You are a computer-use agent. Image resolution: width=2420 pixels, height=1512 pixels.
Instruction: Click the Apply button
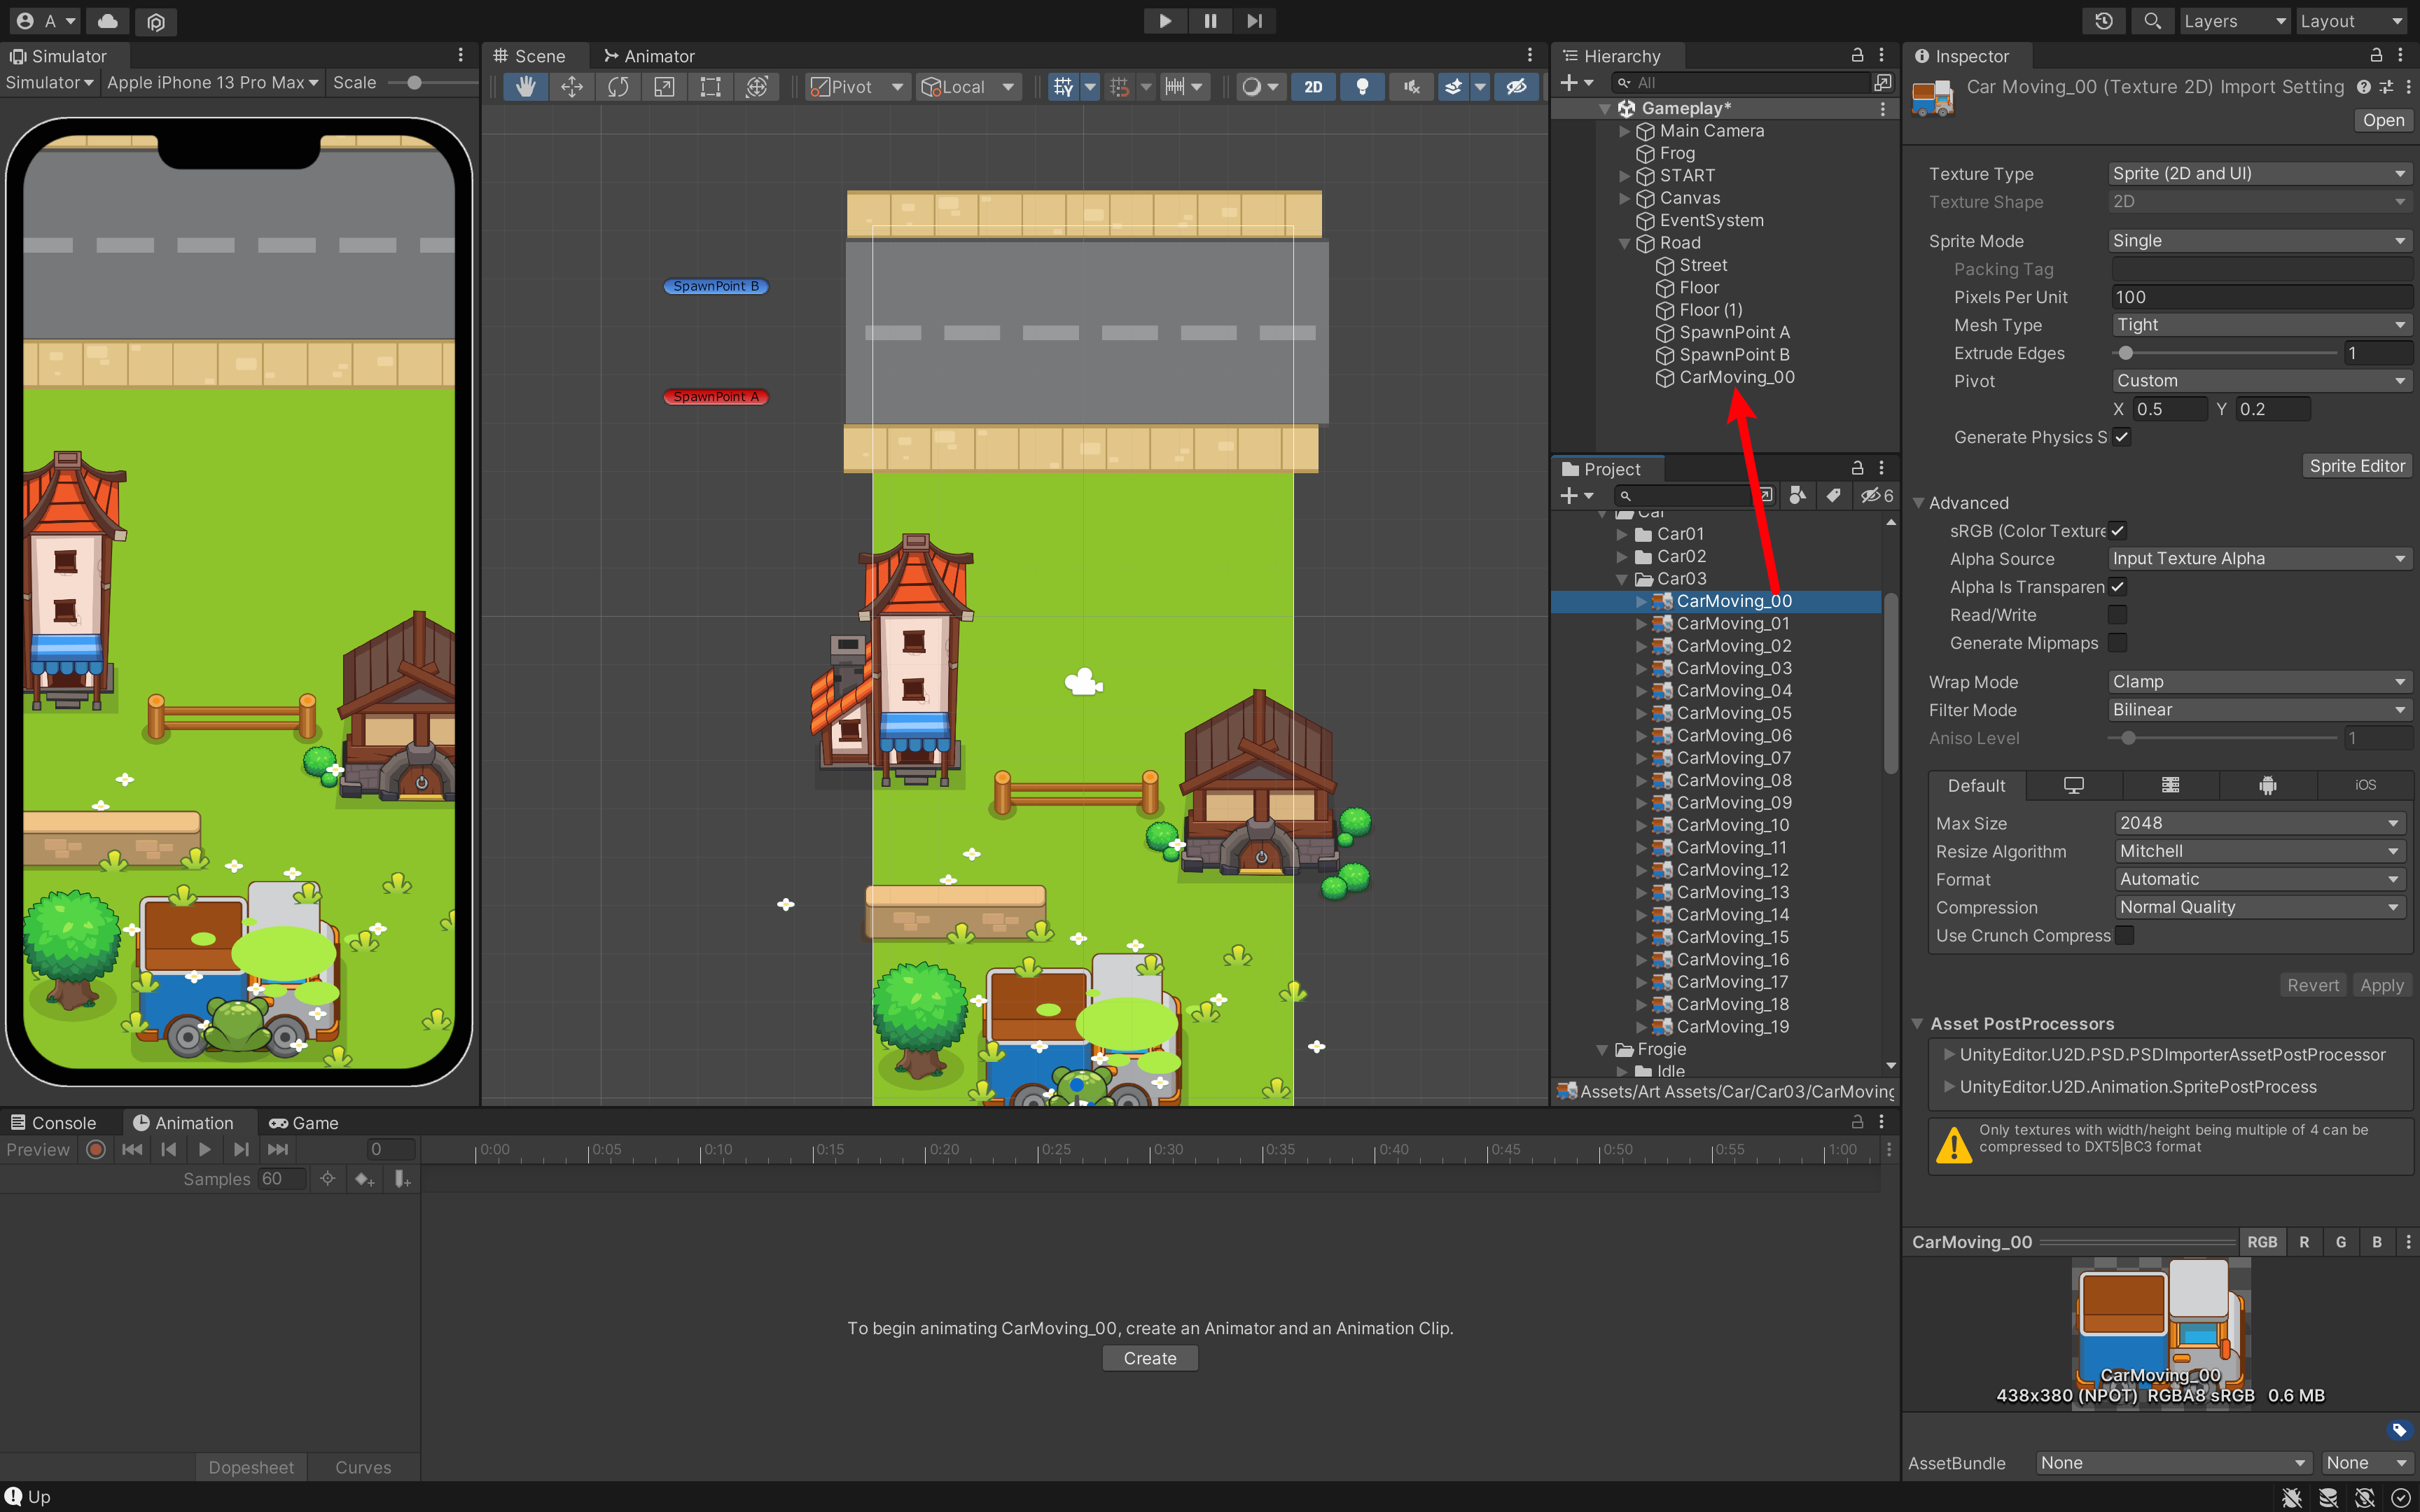(x=2381, y=985)
